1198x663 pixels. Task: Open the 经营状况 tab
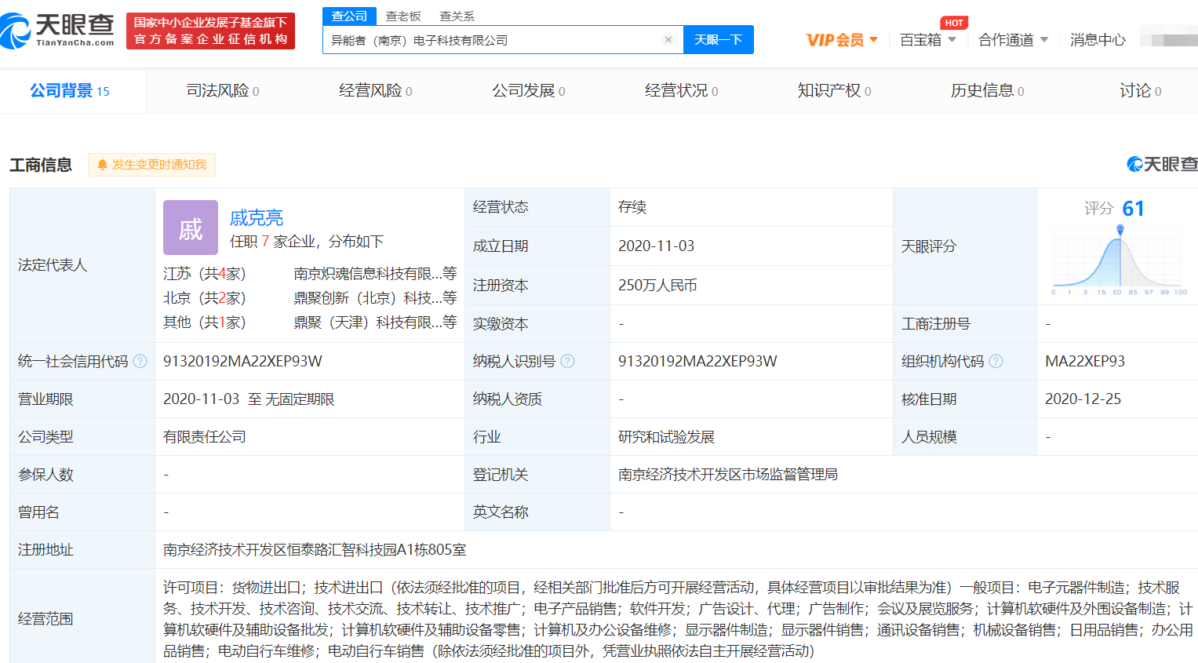pyautogui.click(x=682, y=91)
